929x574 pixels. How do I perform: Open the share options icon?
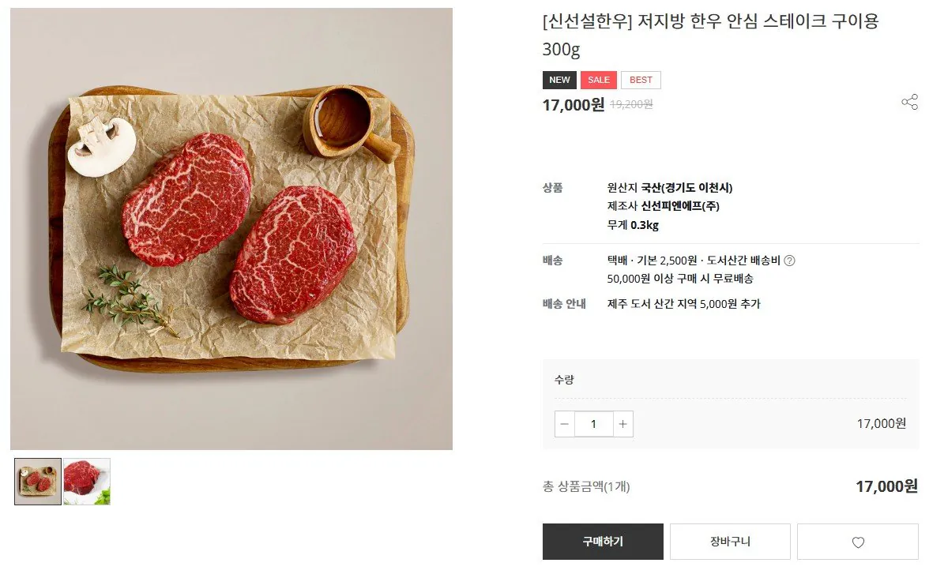click(x=910, y=103)
